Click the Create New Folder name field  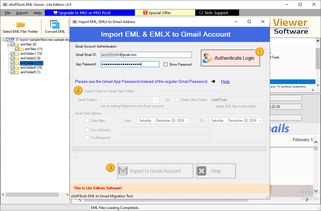236,100
